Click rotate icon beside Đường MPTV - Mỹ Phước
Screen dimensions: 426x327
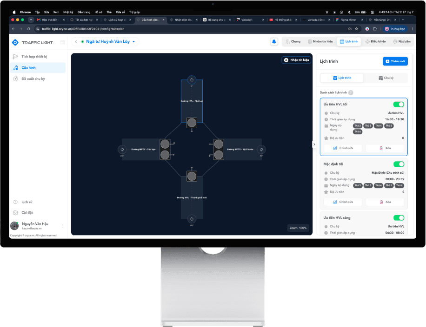click(261, 149)
